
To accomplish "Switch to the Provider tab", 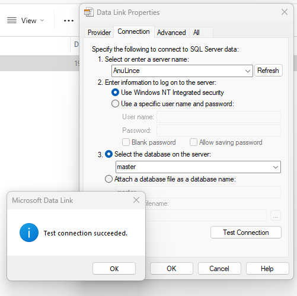I will pos(99,33).
